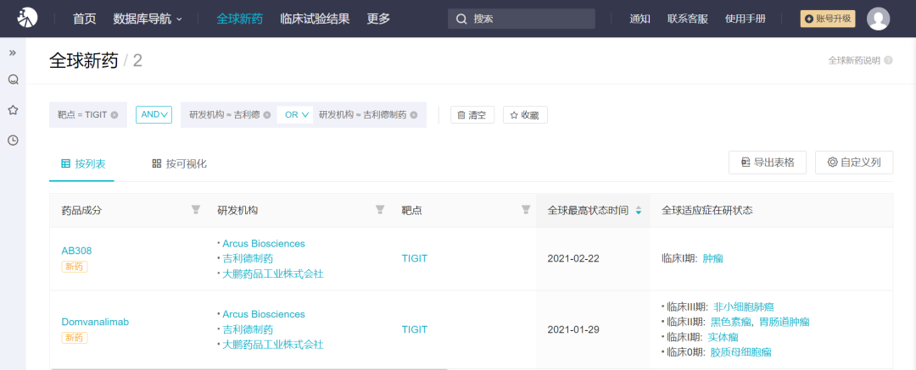Click date 2021-02-22 cell
916x370 pixels.
572,258
